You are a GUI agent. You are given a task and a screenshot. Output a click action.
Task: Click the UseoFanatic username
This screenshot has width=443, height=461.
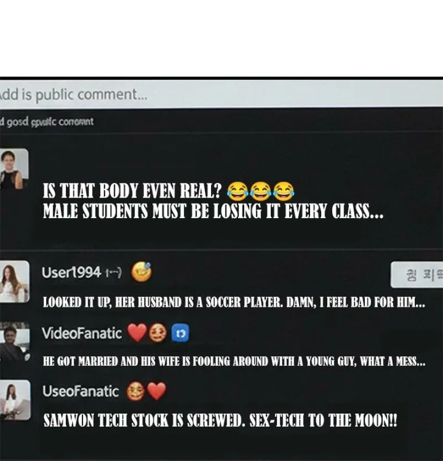coord(81,391)
